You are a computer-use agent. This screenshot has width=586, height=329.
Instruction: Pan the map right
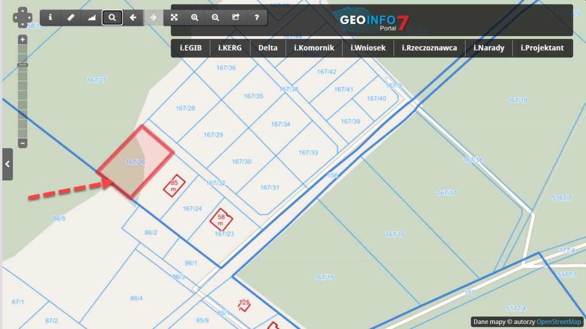tap(29, 18)
